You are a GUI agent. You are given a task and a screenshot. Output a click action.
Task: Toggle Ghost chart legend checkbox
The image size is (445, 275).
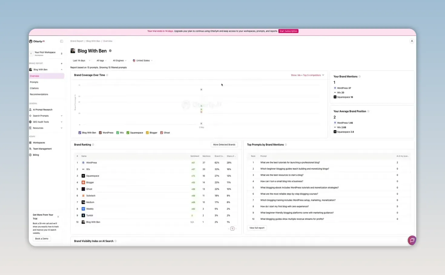click(x=161, y=133)
